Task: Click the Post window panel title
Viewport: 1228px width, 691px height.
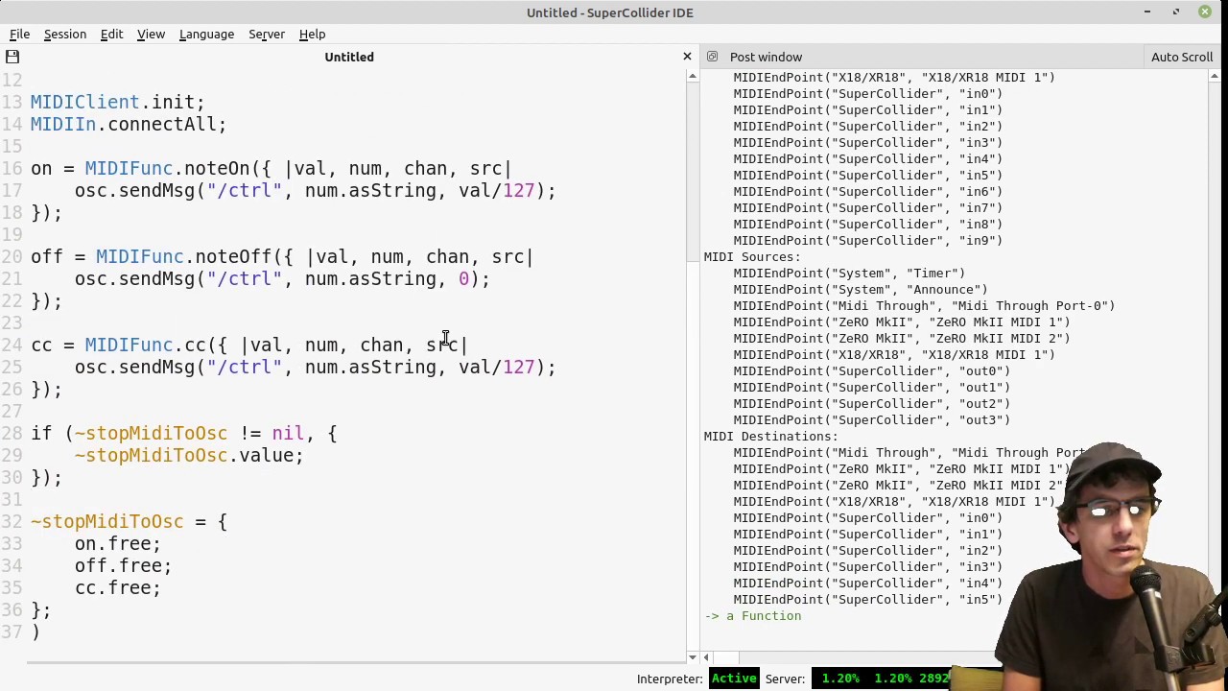Action: (766, 57)
